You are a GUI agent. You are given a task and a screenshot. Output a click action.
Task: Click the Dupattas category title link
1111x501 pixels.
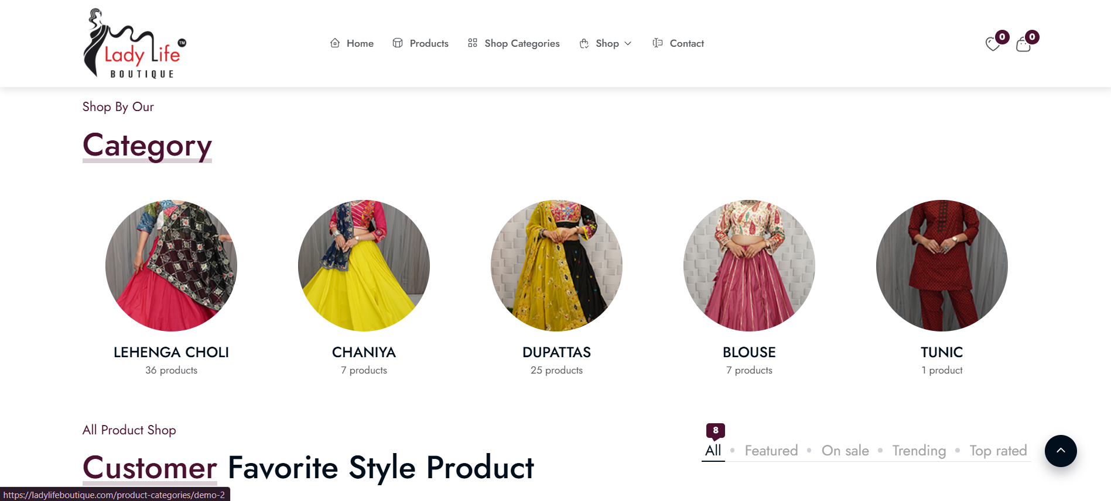pos(556,353)
